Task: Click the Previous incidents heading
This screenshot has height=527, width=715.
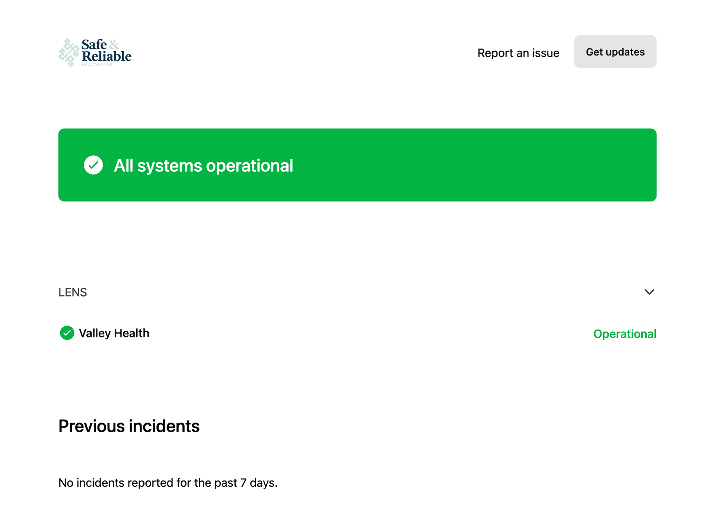Action: coord(129,426)
